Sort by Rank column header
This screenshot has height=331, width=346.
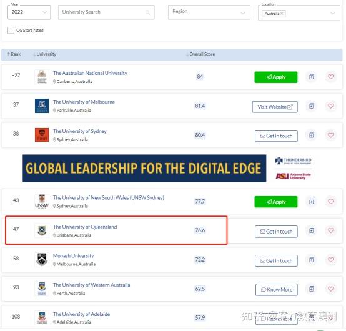[14, 54]
